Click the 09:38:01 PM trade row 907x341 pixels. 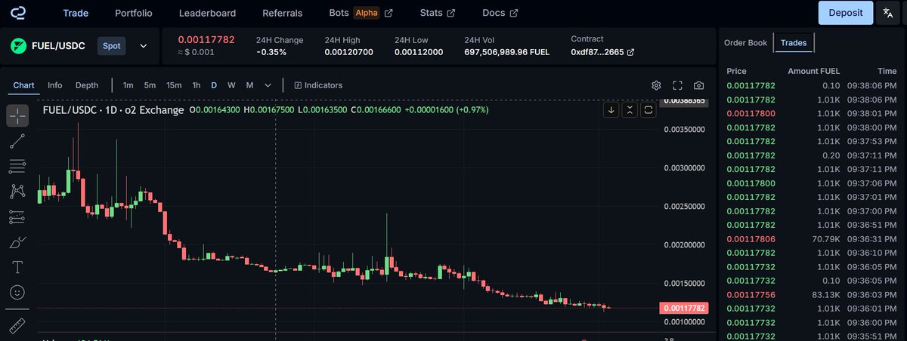812,113
